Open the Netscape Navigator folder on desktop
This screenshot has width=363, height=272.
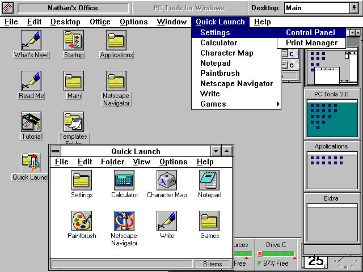click(x=116, y=81)
